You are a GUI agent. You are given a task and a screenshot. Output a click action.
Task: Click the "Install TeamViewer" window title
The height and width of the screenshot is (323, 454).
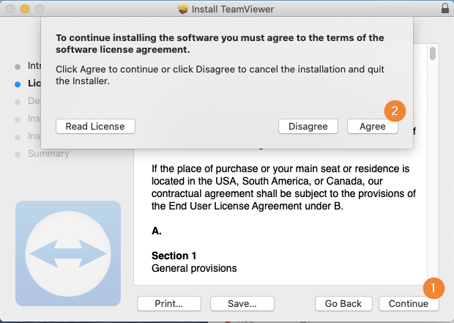(x=233, y=9)
